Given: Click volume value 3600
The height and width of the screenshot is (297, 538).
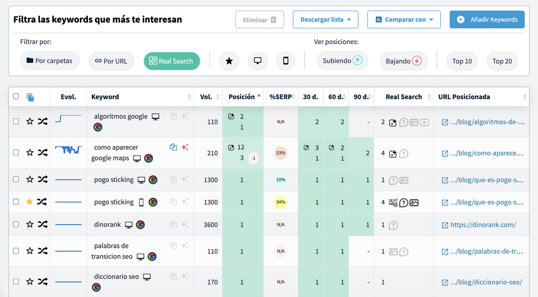Looking at the screenshot, I should 211,225.
